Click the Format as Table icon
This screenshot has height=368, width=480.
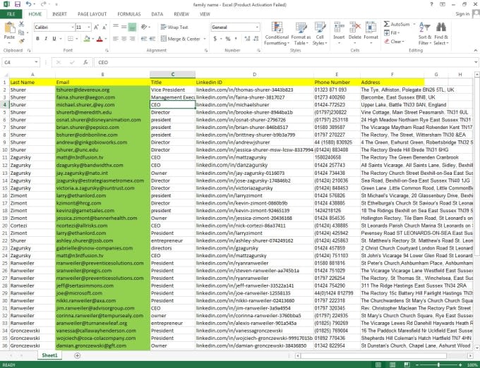pyautogui.click(x=301, y=27)
